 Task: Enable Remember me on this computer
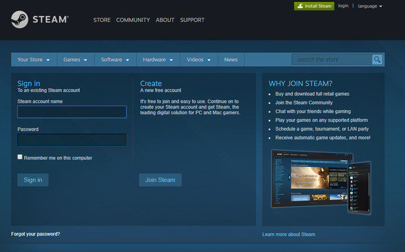click(x=20, y=157)
